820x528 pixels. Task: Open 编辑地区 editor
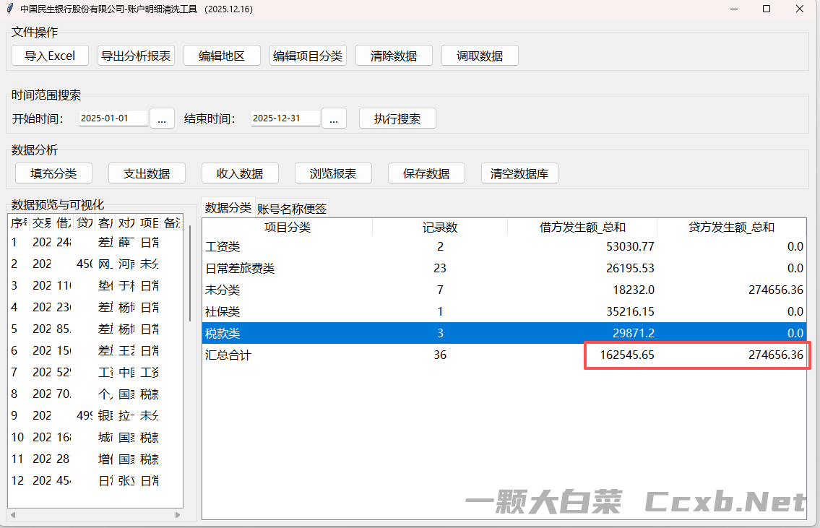tap(222, 56)
